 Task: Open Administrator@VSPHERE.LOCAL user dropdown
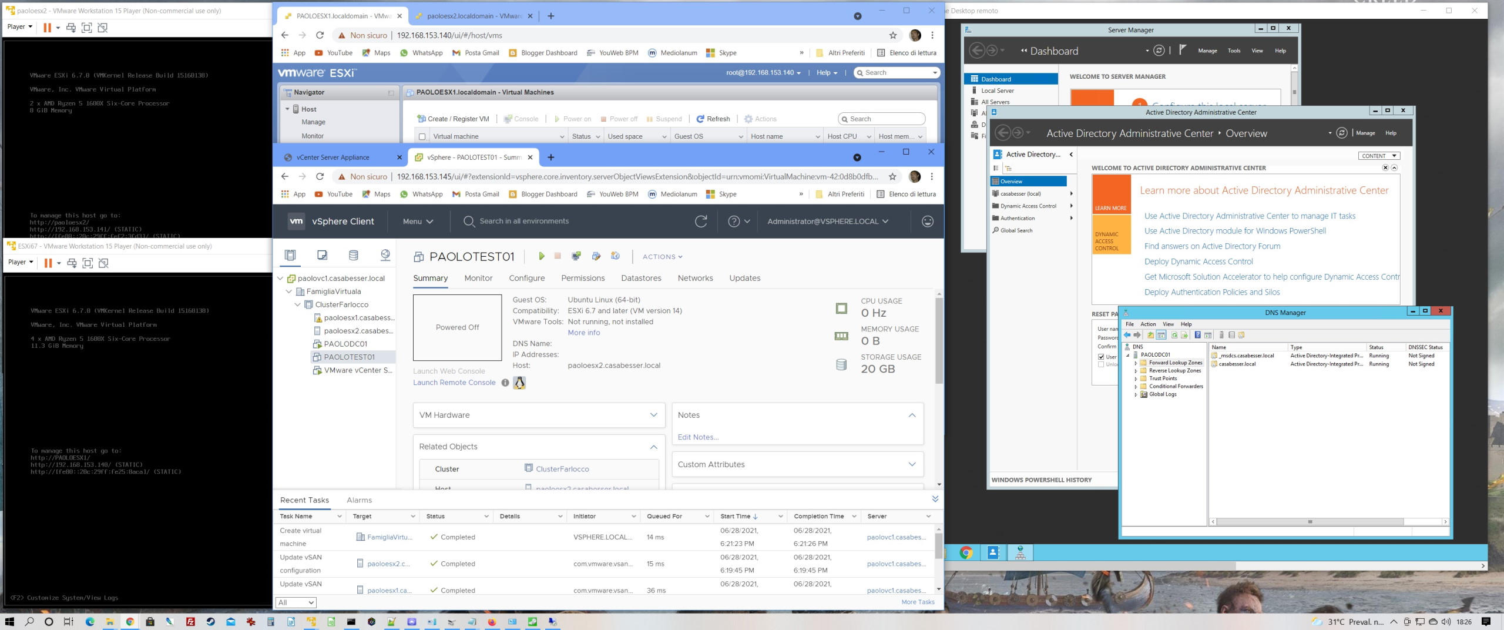(827, 222)
